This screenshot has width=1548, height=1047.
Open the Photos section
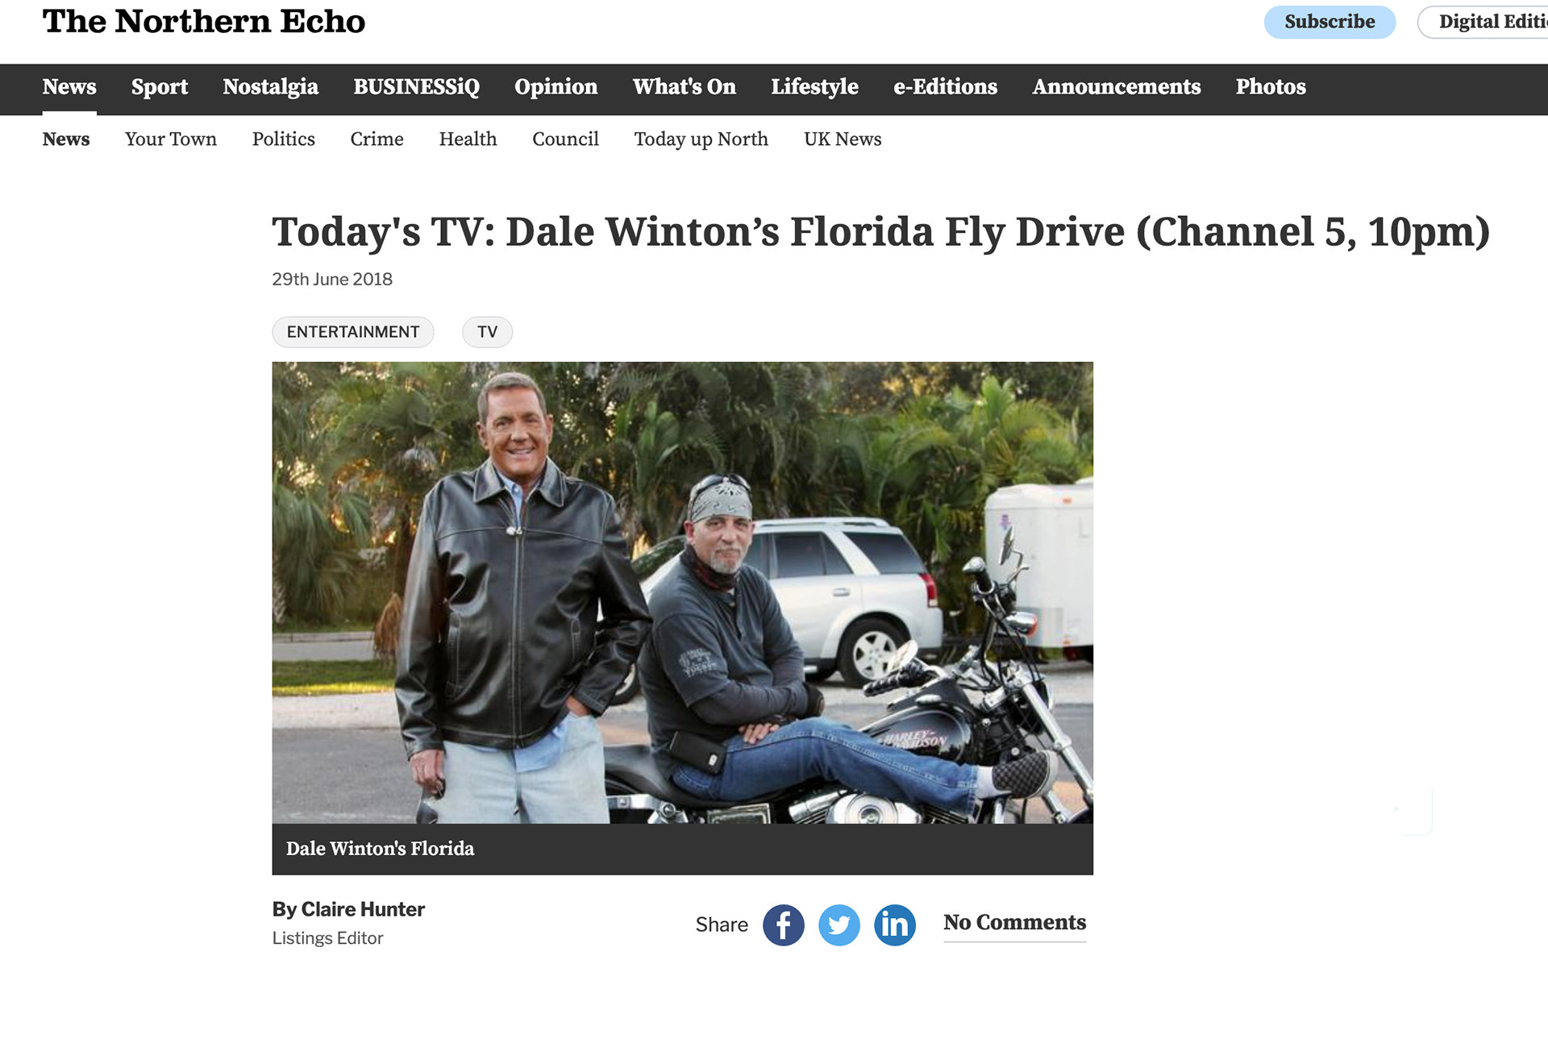(x=1271, y=87)
